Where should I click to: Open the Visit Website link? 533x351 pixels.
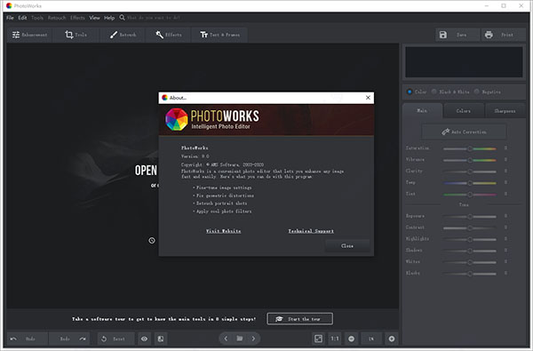point(223,231)
